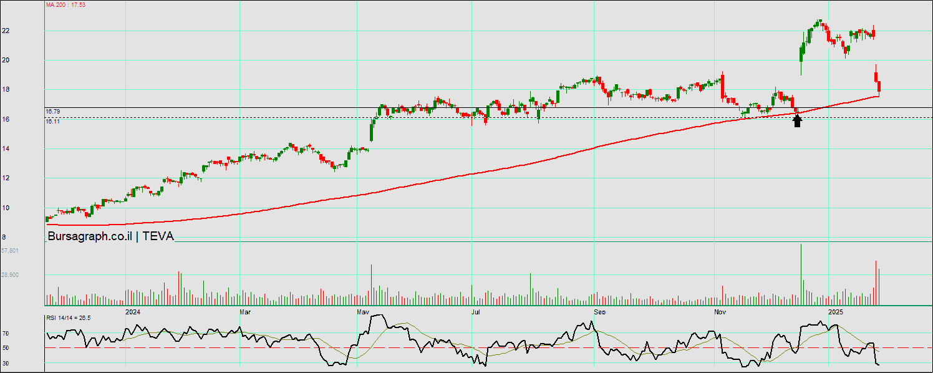
Task: Select the 16.79 support level label
Action: (53, 111)
